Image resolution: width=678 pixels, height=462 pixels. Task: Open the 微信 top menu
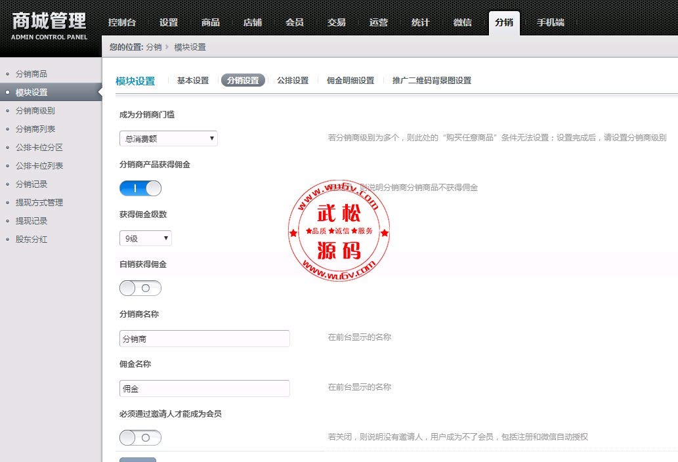click(462, 22)
